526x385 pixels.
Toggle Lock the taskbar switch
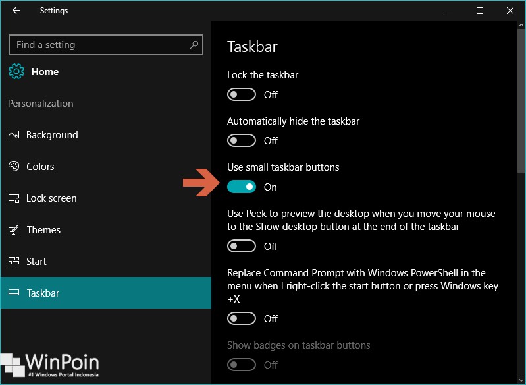coord(242,94)
